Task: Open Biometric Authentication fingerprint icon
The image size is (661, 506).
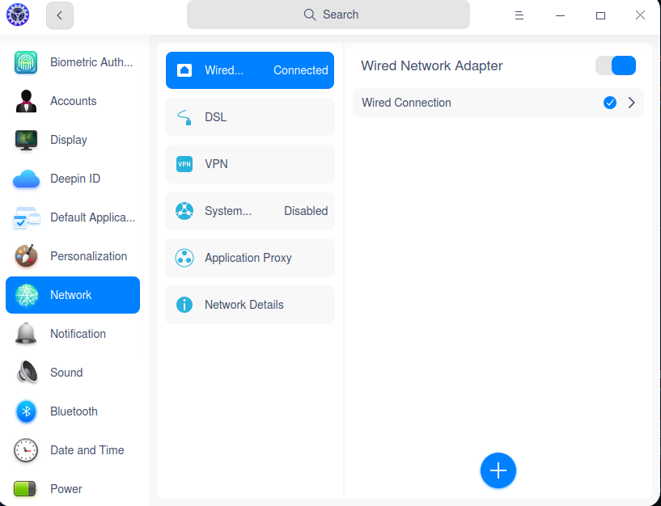Action: coord(26,62)
